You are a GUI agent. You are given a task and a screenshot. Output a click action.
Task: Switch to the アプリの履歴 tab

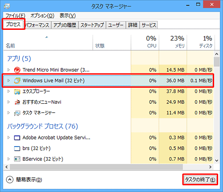(65, 25)
